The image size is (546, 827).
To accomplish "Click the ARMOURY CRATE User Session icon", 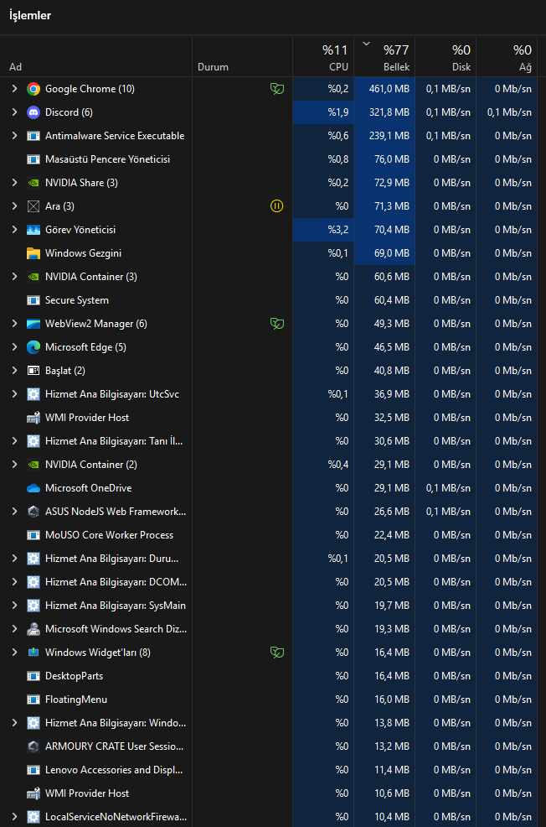I will (33, 746).
